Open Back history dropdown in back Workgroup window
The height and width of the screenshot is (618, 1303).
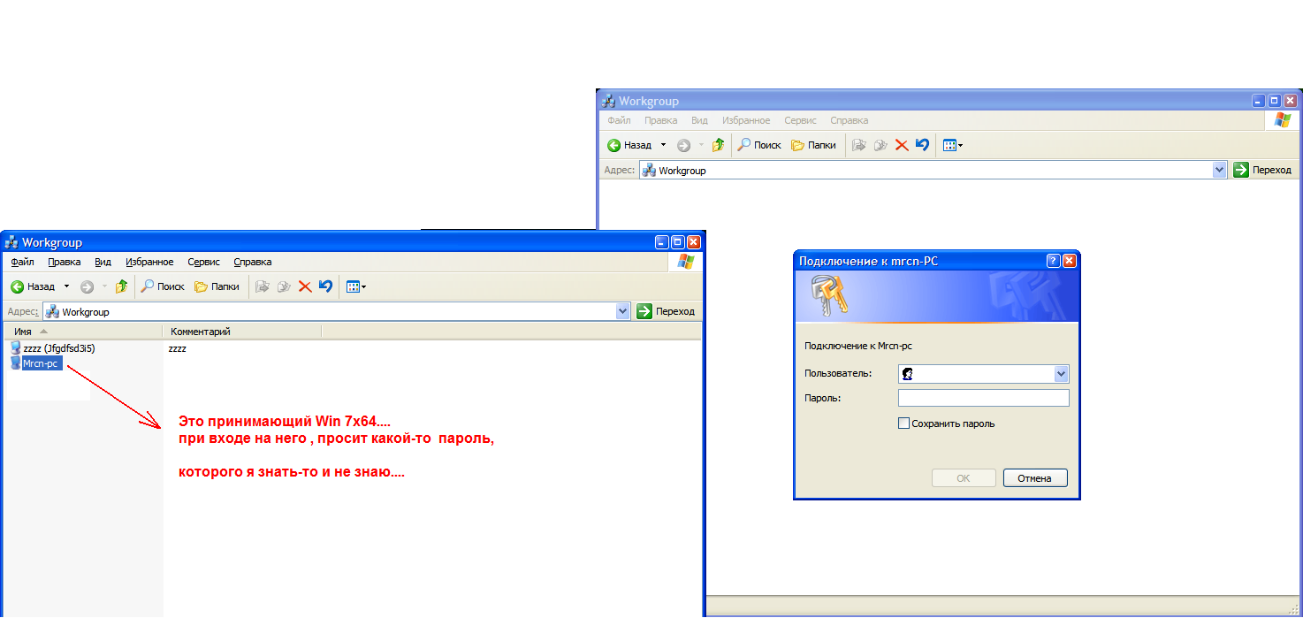[663, 145]
